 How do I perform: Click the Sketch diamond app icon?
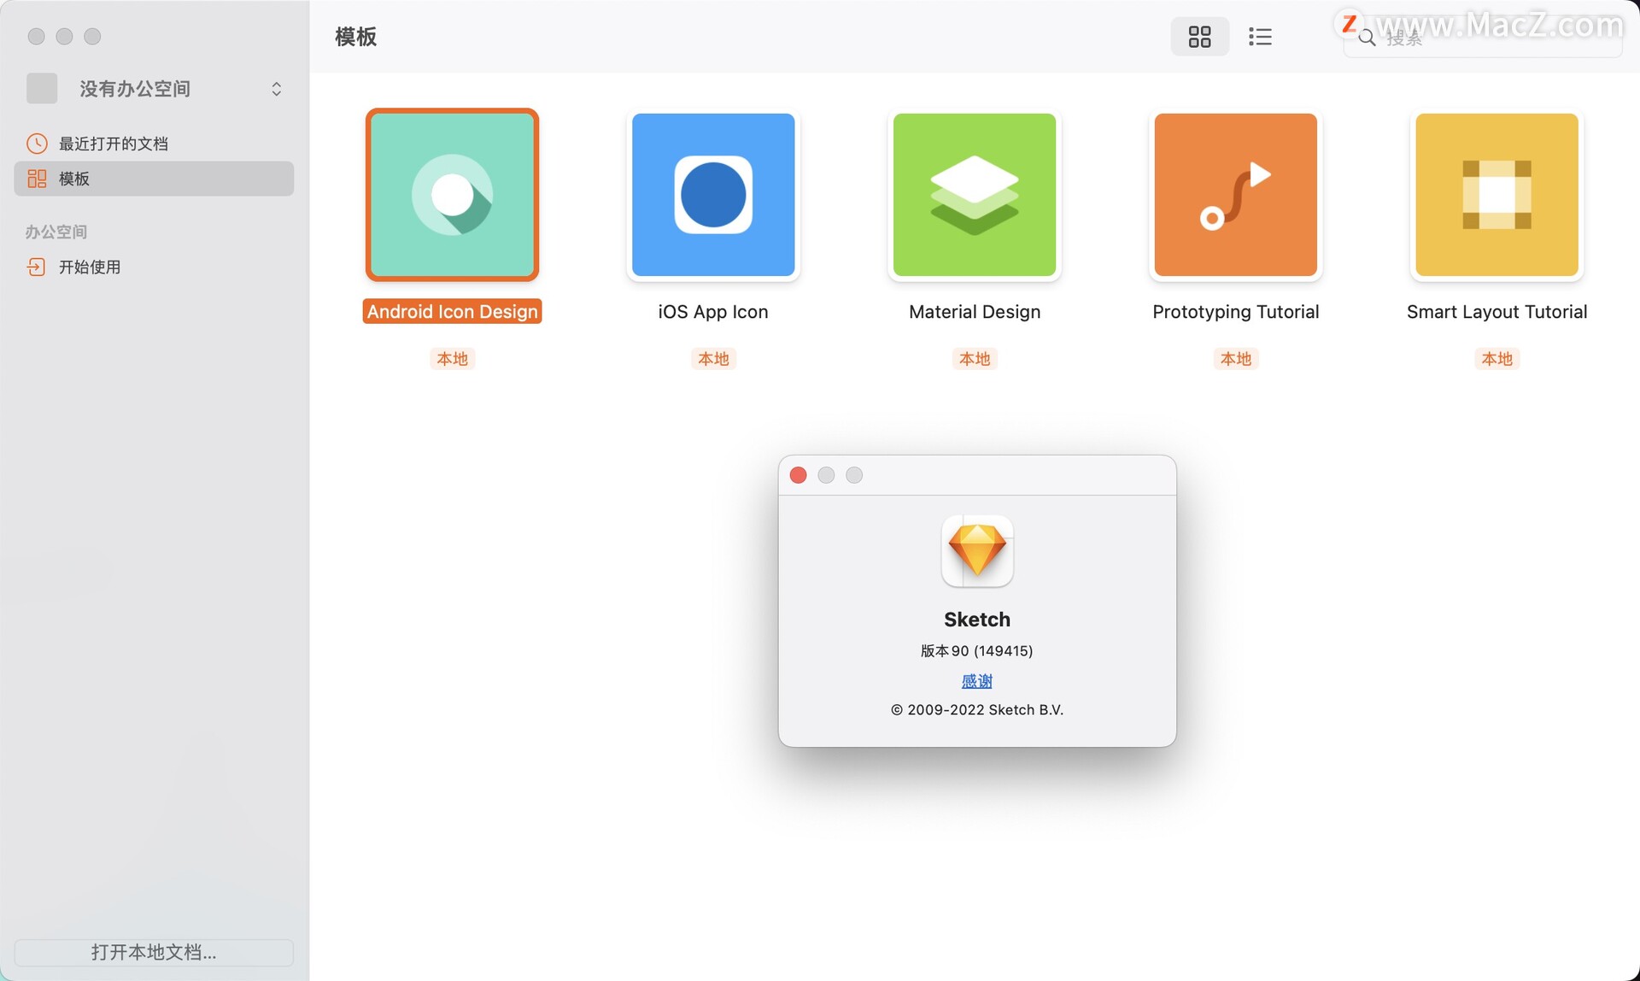pyautogui.click(x=977, y=551)
